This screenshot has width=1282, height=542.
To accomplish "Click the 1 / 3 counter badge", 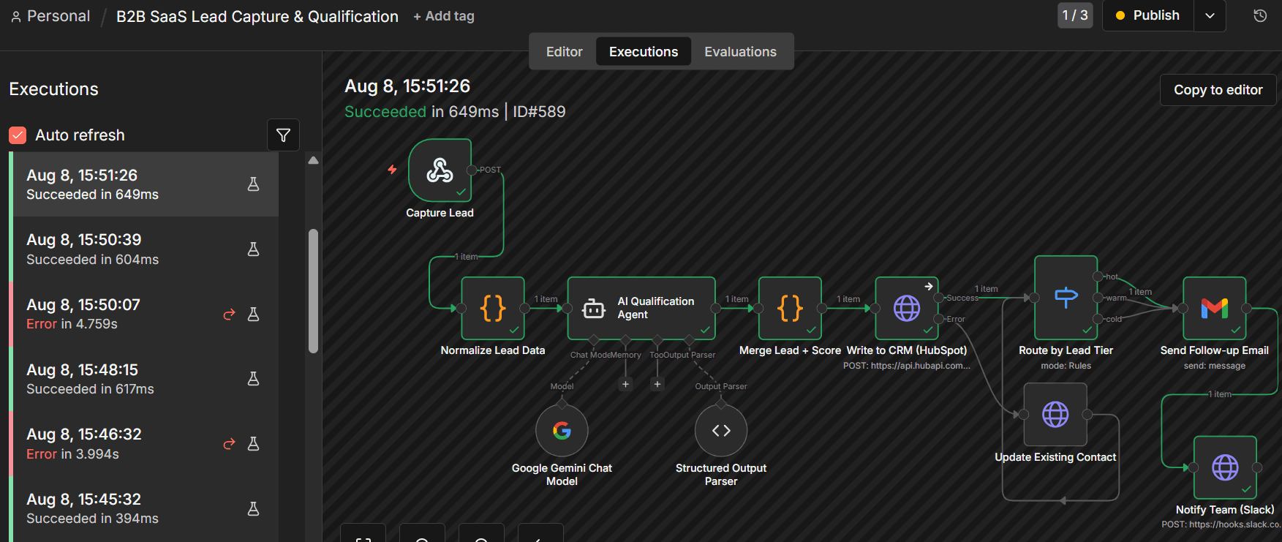I will coord(1075,15).
